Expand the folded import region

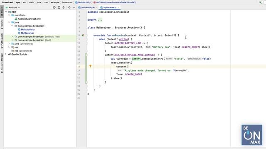[x=100, y=20]
